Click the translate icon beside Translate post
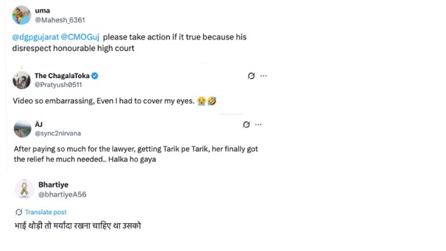446x251 pixels. [x=19, y=212]
